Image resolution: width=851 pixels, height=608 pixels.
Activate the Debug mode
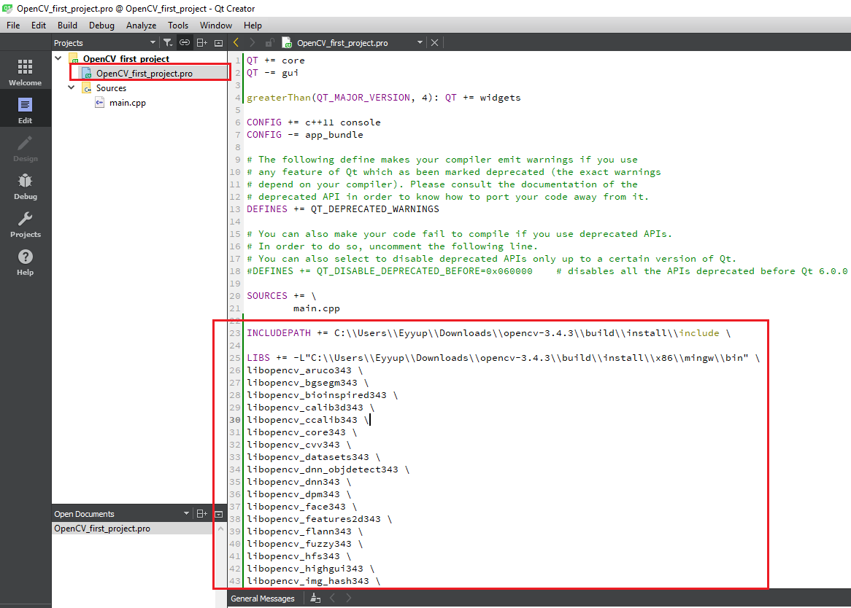pos(25,186)
